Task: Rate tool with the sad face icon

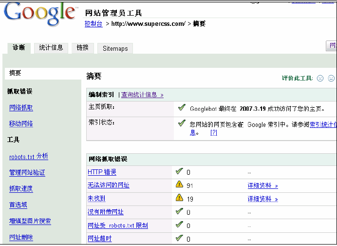Action: (x=320, y=78)
